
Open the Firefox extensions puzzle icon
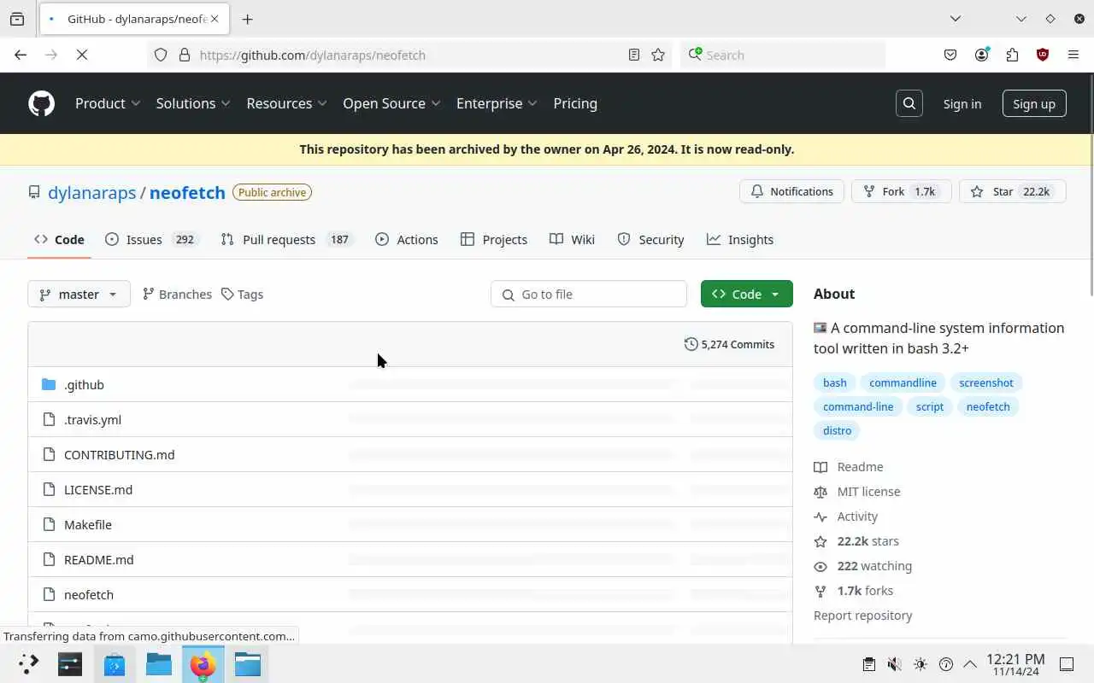[x=1012, y=55]
